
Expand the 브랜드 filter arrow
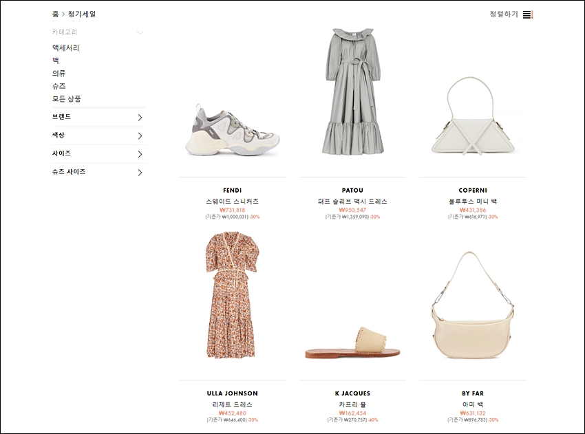(140, 118)
